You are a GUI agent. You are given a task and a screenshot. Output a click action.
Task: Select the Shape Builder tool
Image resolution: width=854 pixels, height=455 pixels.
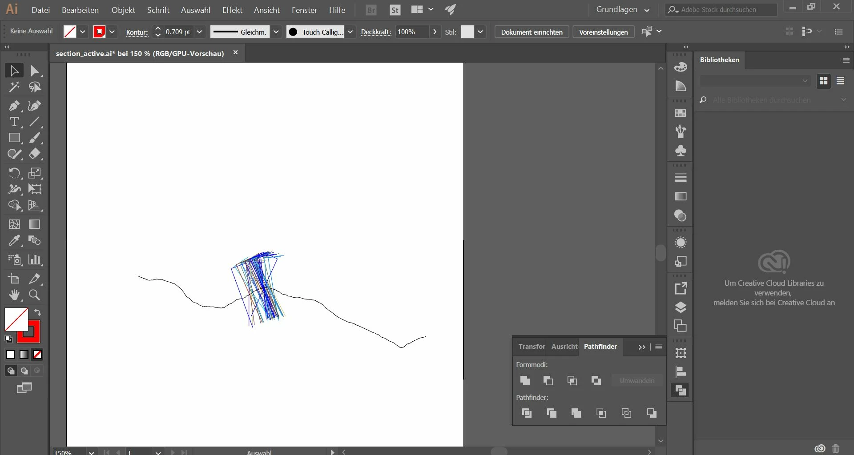coord(14,205)
